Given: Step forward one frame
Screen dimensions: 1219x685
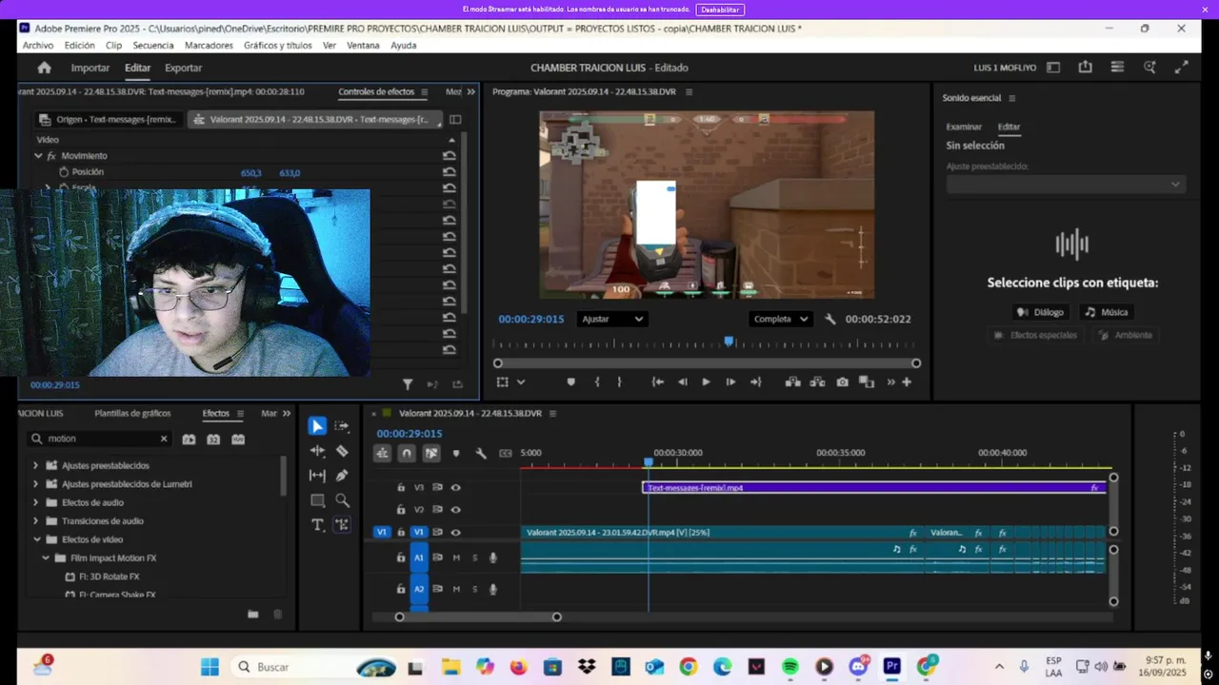Looking at the screenshot, I should (730, 382).
